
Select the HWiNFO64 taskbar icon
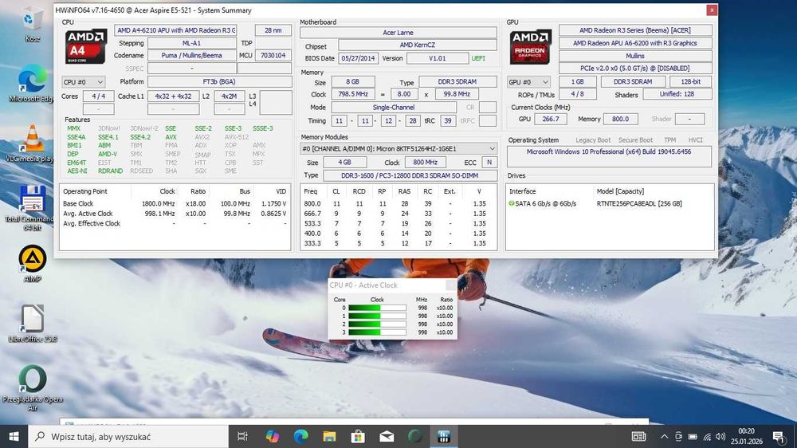(x=444, y=436)
